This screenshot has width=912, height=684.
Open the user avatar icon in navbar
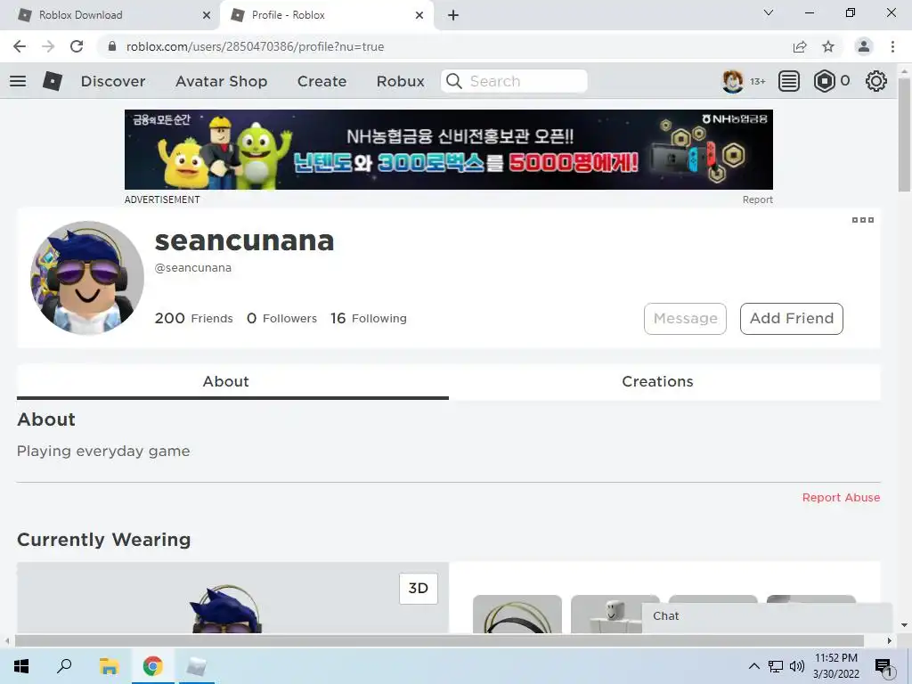click(x=733, y=81)
